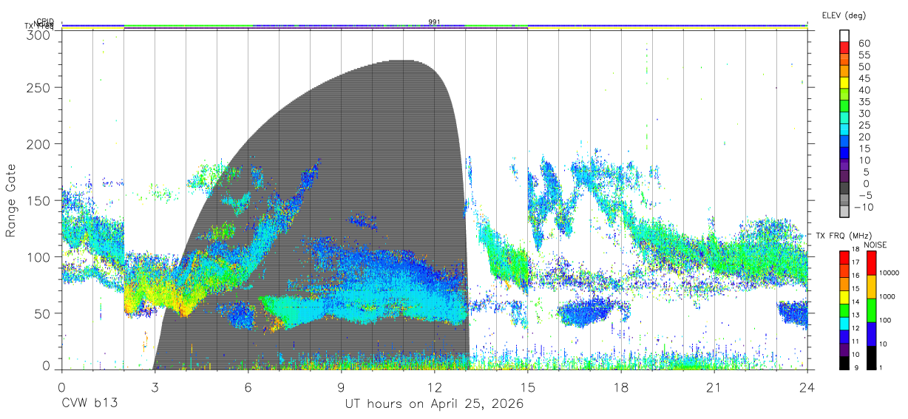This screenshot has width=908, height=419.
Task: Click the light gray segment below -10 elevation
Action: click(845, 213)
